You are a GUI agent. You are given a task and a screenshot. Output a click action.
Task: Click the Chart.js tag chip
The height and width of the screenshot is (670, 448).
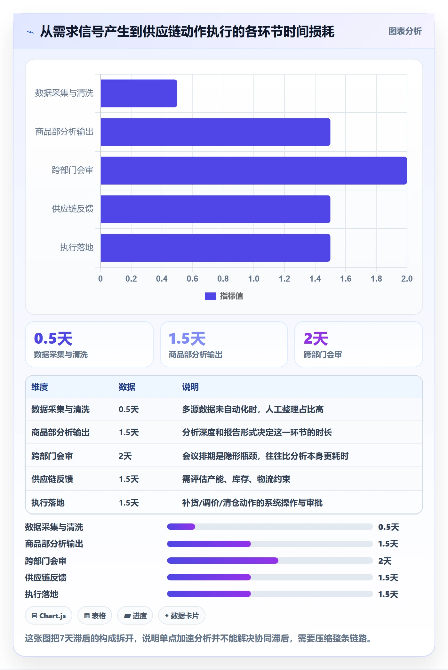point(49,616)
